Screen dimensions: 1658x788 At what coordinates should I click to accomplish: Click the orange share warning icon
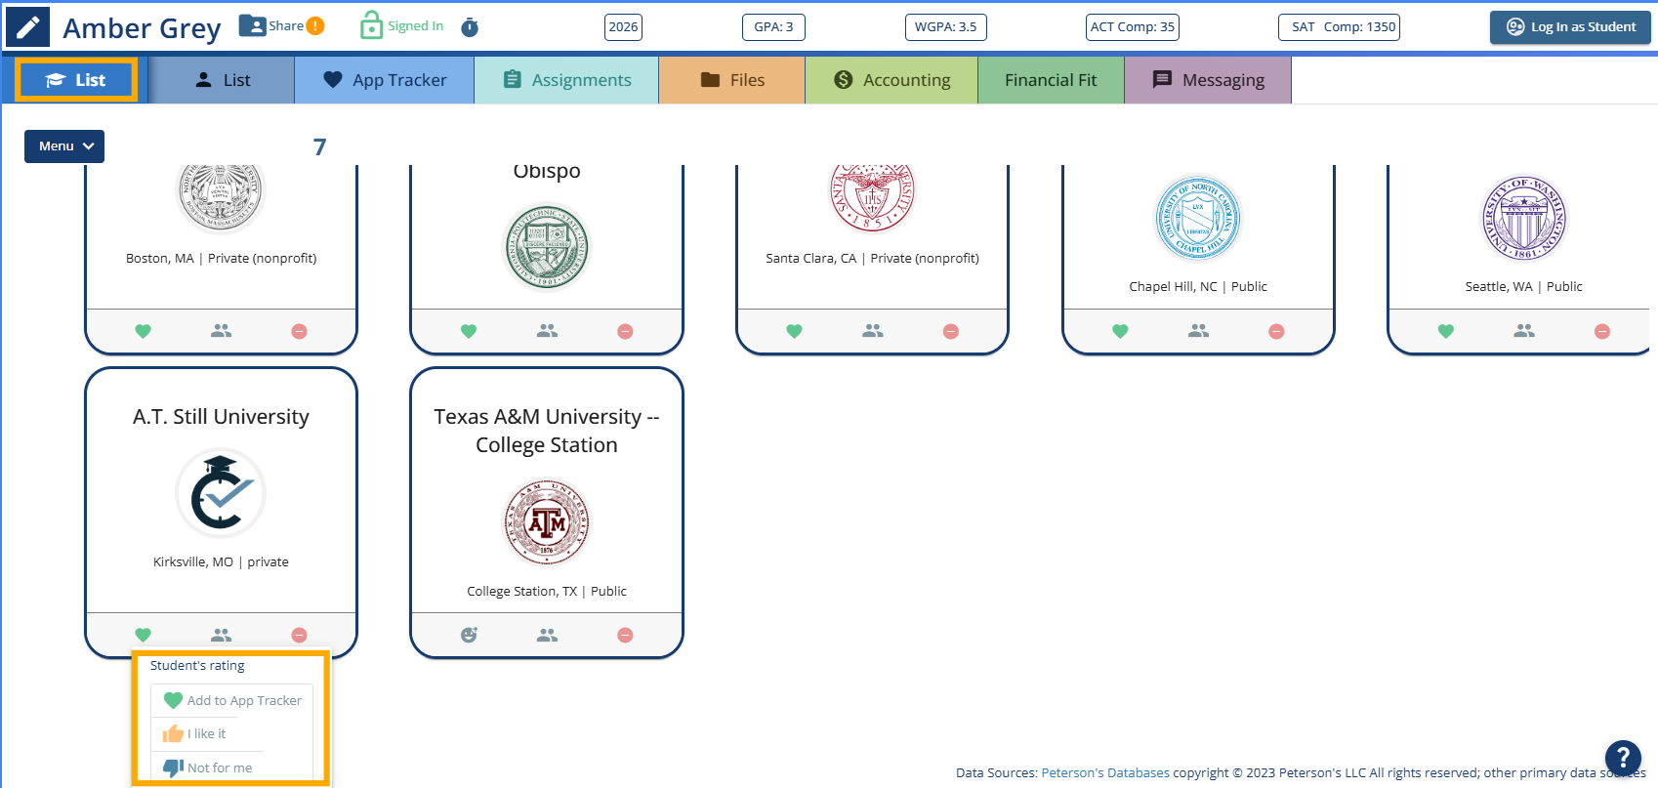point(315,26)
